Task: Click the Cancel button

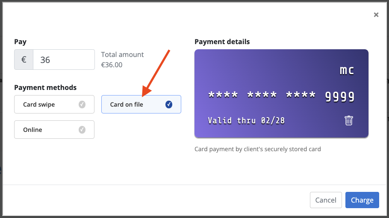Action: (x=326, y=200)
